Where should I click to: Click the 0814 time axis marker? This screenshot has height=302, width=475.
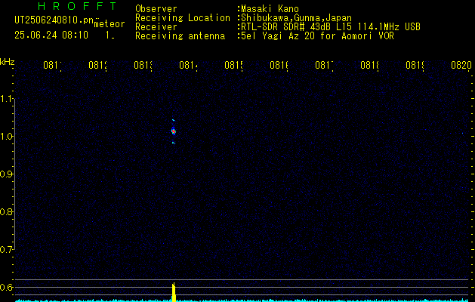click(x=189, y=65)
